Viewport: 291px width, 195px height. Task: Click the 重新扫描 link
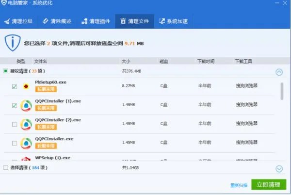click(239, 185)
